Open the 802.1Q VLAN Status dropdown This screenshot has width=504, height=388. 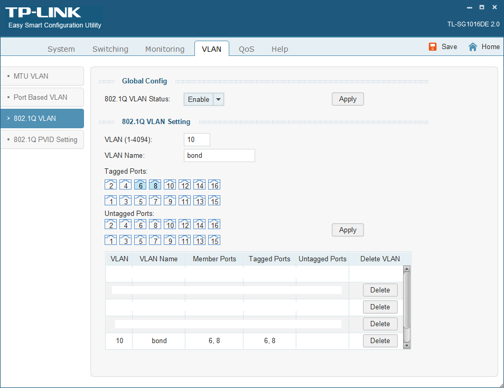(204, 99)
